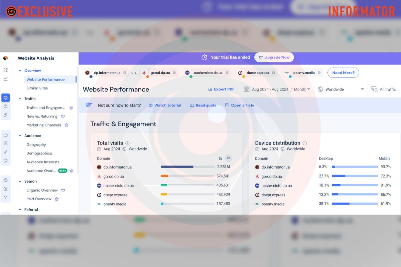Click info icon beside Total visits
Image resolution: width=401 pixels, height=267 pixels.
127,143
